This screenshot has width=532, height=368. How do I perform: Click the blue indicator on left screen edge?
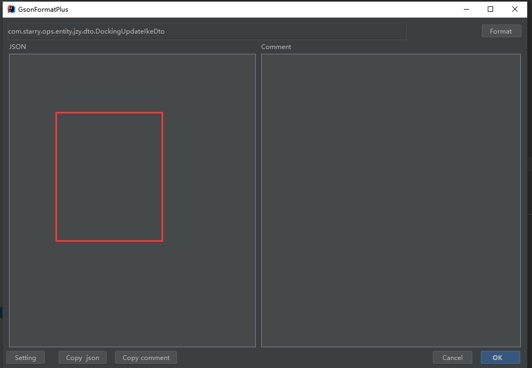coord(2,313)
